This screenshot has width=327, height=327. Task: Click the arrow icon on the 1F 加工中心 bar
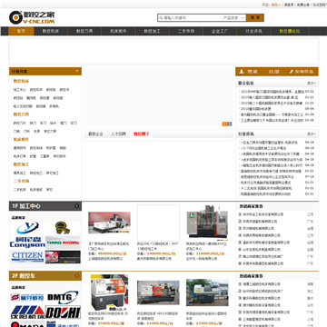pos(77,206)
